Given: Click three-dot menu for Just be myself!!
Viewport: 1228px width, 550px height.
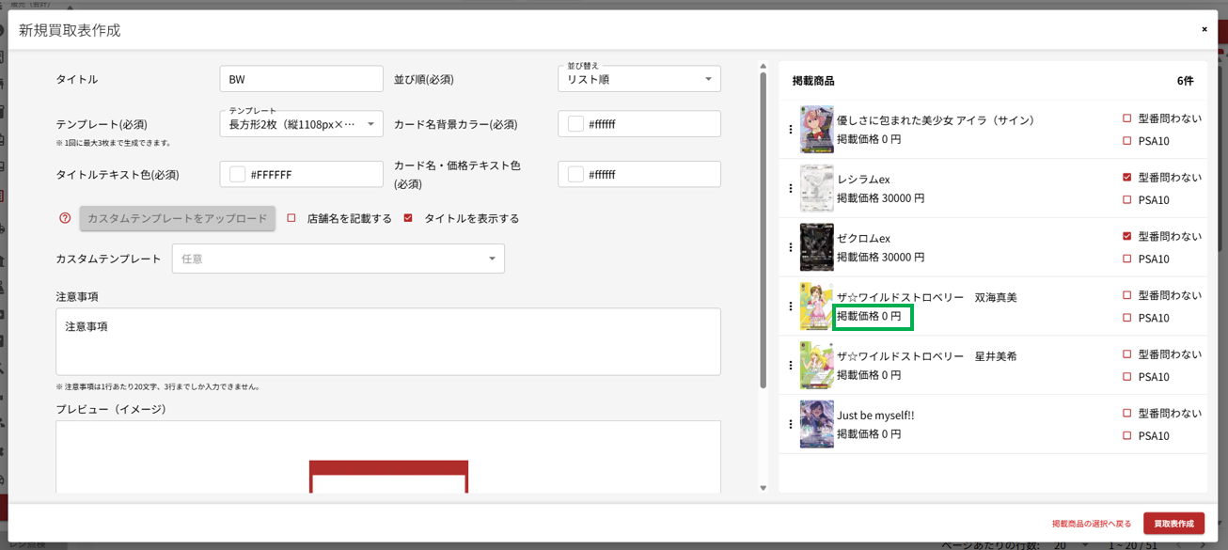Looking at the screenshot, I should 791,424.
